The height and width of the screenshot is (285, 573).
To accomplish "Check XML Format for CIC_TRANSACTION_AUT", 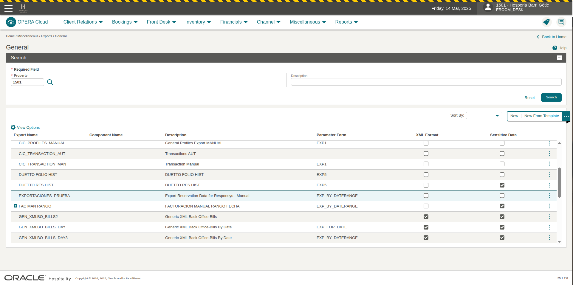I will tap(426, 154).
